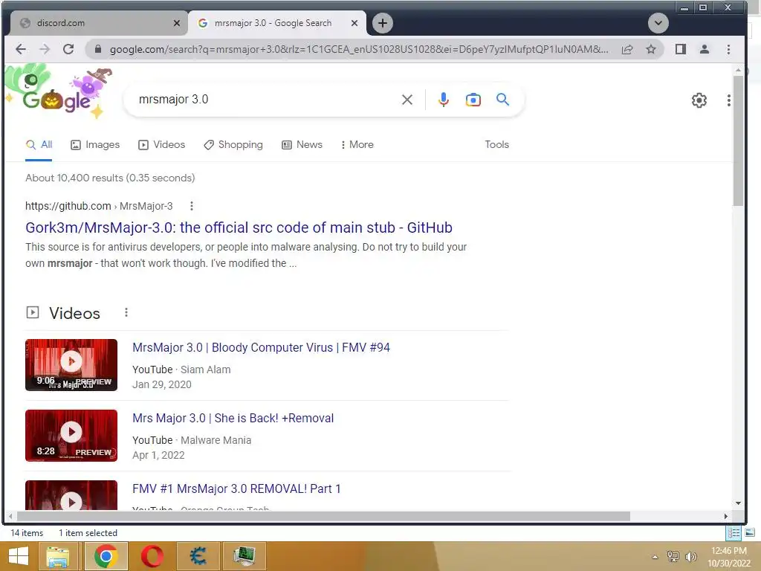Open the Chrome three-dot menu
The image size is (761, 571).
pyautogui.click(x=728, y=49)
